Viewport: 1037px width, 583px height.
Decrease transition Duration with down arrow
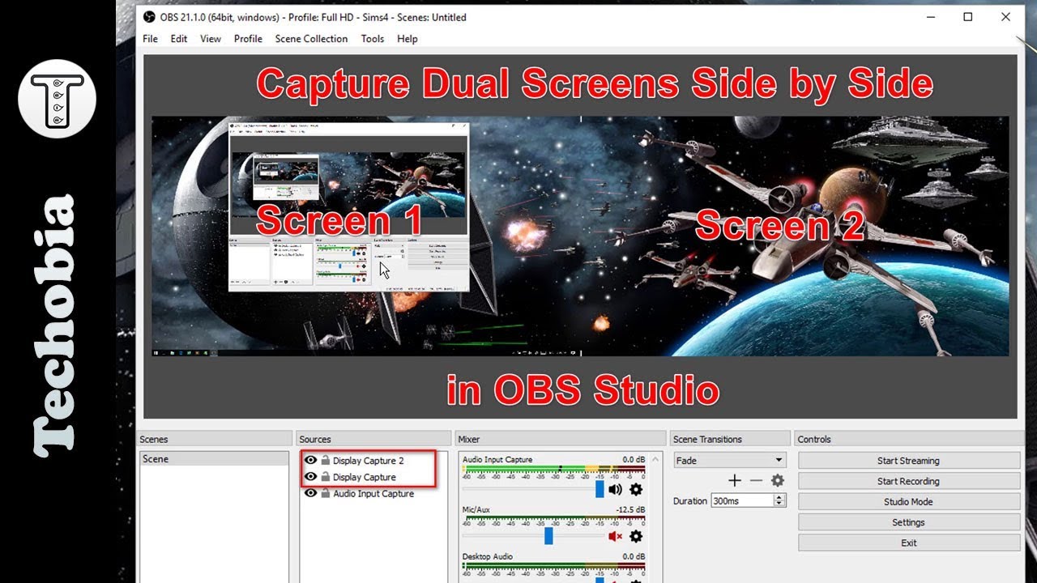780,504
